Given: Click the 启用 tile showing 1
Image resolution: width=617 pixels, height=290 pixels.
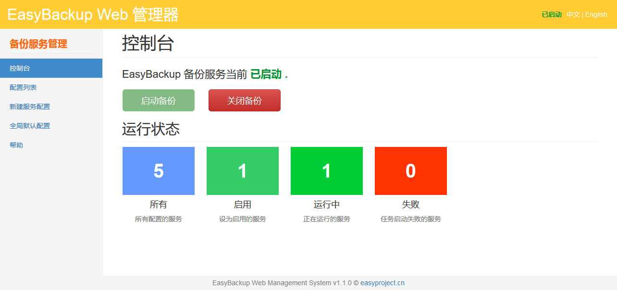Looking at the screenshot, I should (x=243, y=171).
